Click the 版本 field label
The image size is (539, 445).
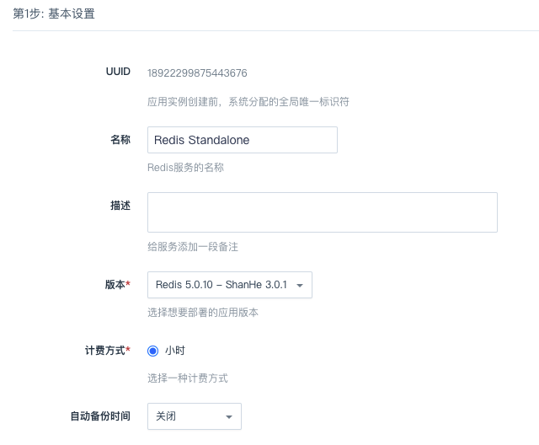click(x=118, y=285)
